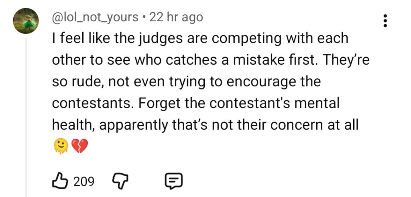Open the commenter's profile avatar
Screen dimensions: 411x197
point(26,20)
